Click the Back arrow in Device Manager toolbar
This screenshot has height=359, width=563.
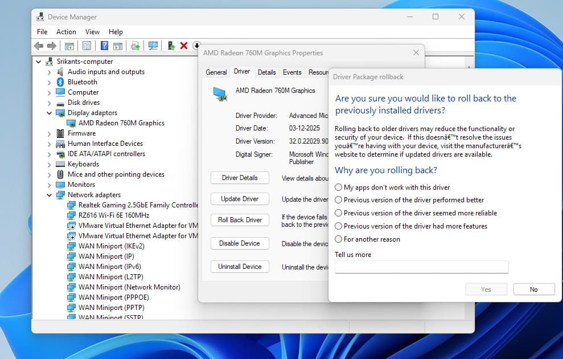(39, 46)
